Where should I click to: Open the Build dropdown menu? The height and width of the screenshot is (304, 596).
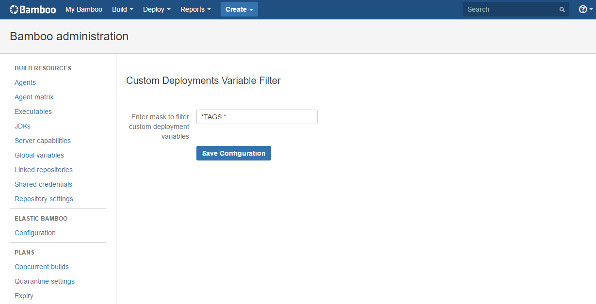(122, 9)
